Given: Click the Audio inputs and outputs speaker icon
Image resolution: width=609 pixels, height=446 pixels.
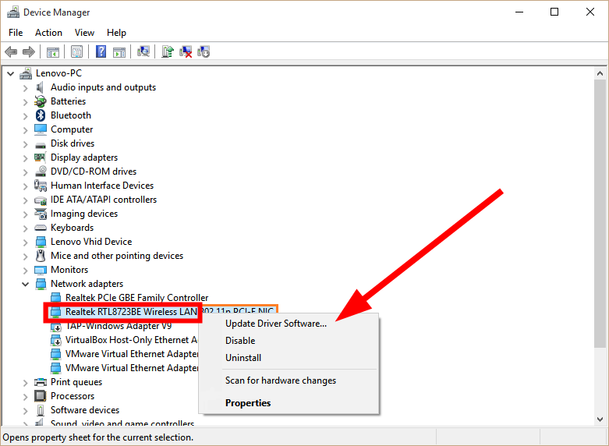Looking at the screenshot, I should point(40,87).
